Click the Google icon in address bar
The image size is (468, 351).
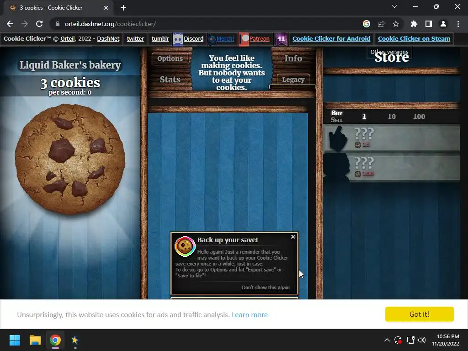367,24
